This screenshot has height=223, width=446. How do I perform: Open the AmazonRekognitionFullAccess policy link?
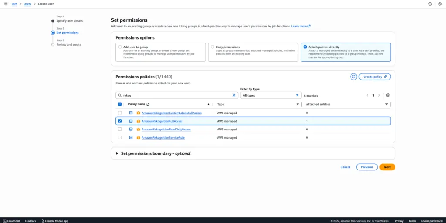tap(162, 121)
